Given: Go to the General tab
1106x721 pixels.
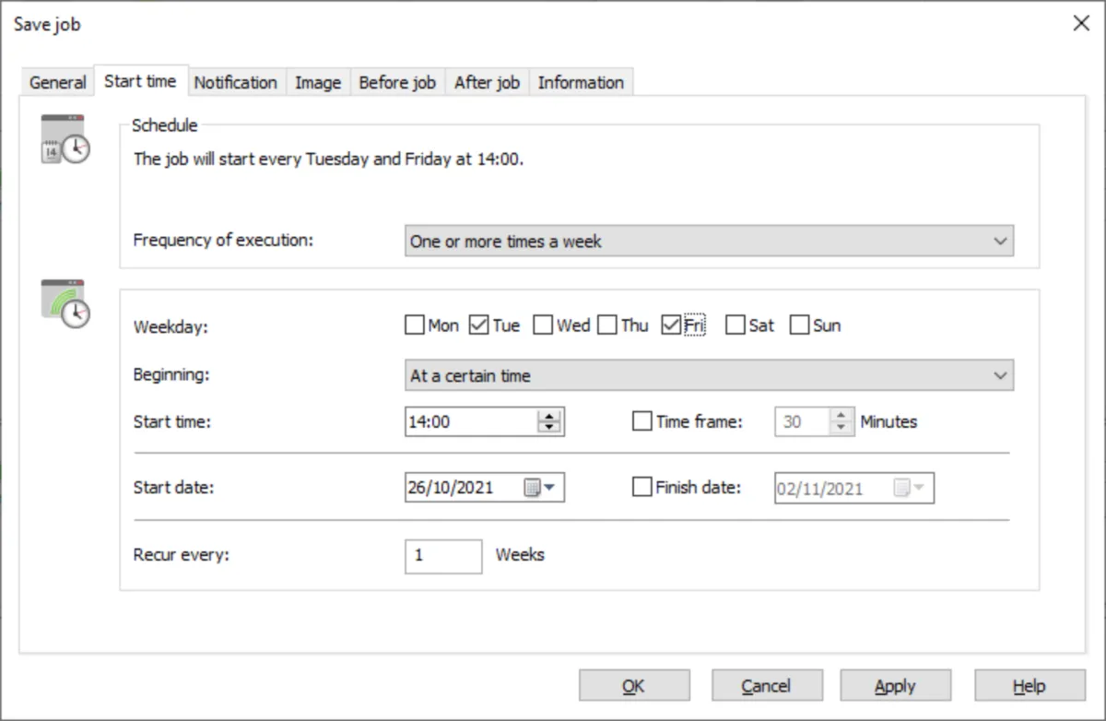Looking at the screenshot, I should pos(58,82).
